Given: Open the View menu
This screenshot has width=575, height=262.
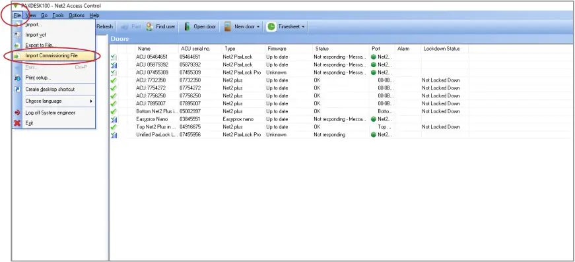Looking at the screenshot, I should click(32, 15).
